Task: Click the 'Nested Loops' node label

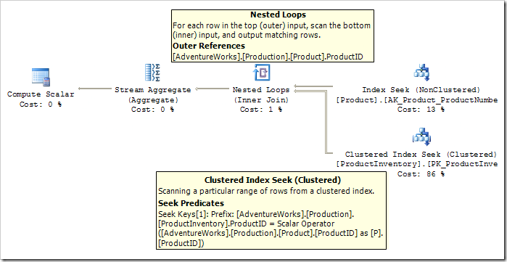Action: [261, 89]
